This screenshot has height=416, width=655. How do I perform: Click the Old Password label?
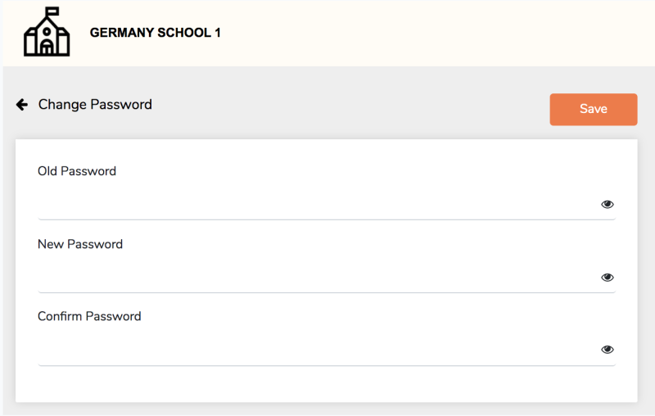(x=77, y=171)
